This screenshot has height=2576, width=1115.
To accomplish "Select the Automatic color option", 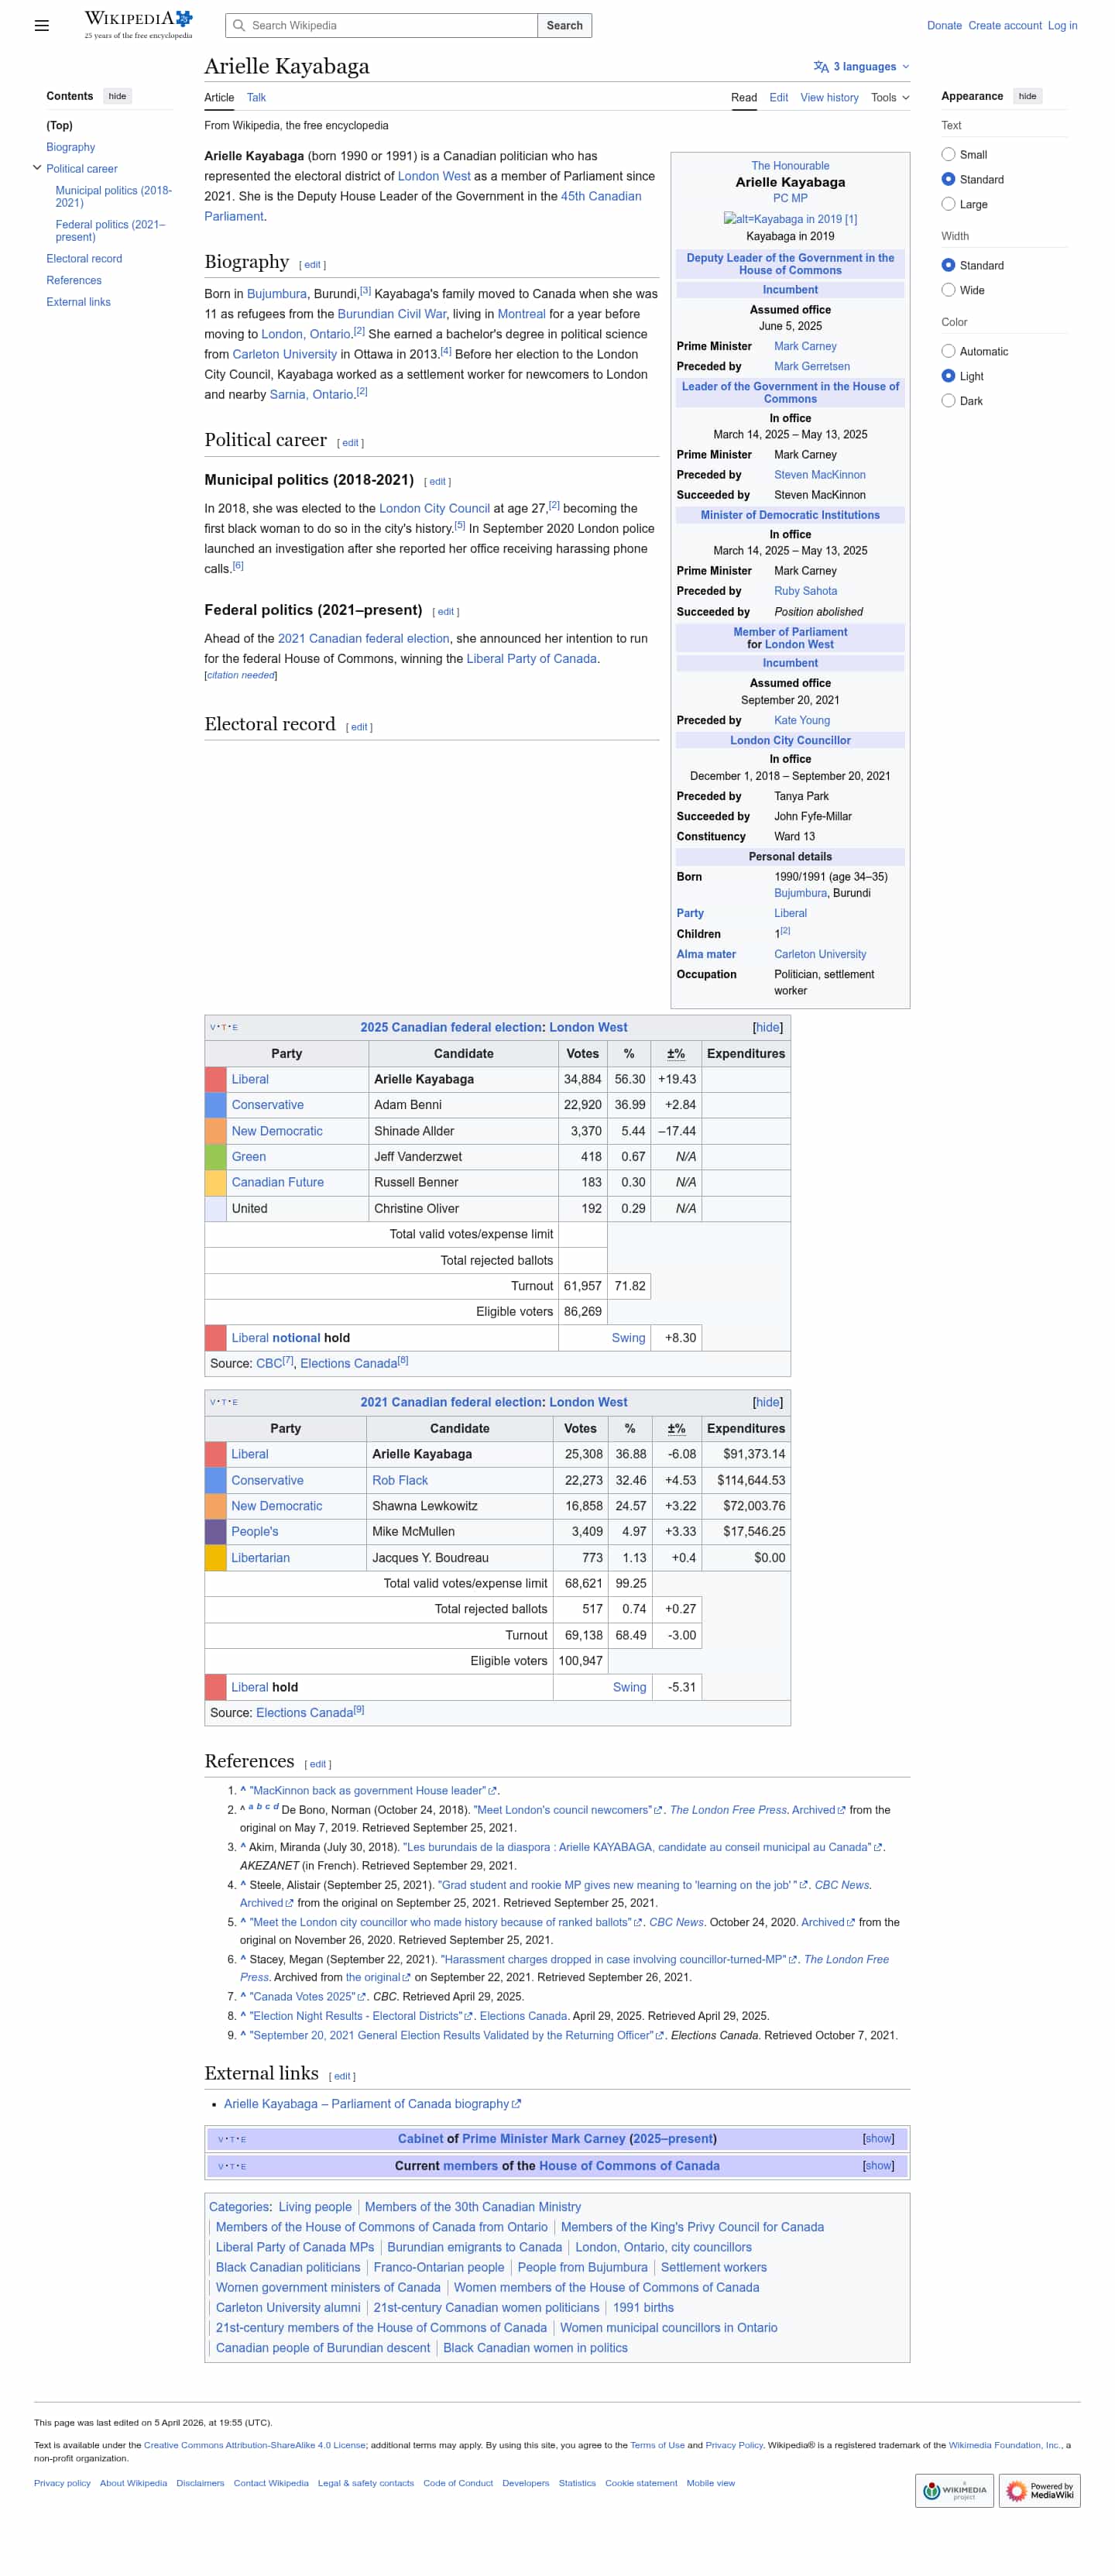I will (948, 352).
